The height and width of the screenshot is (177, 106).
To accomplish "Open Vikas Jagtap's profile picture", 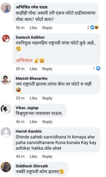I will tap(6, 109).
